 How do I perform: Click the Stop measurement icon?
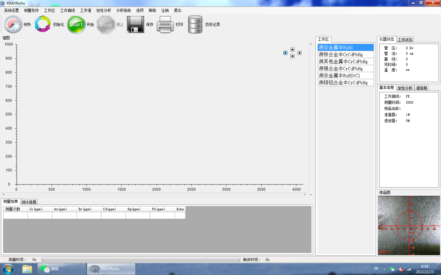(x=106, y=24)
